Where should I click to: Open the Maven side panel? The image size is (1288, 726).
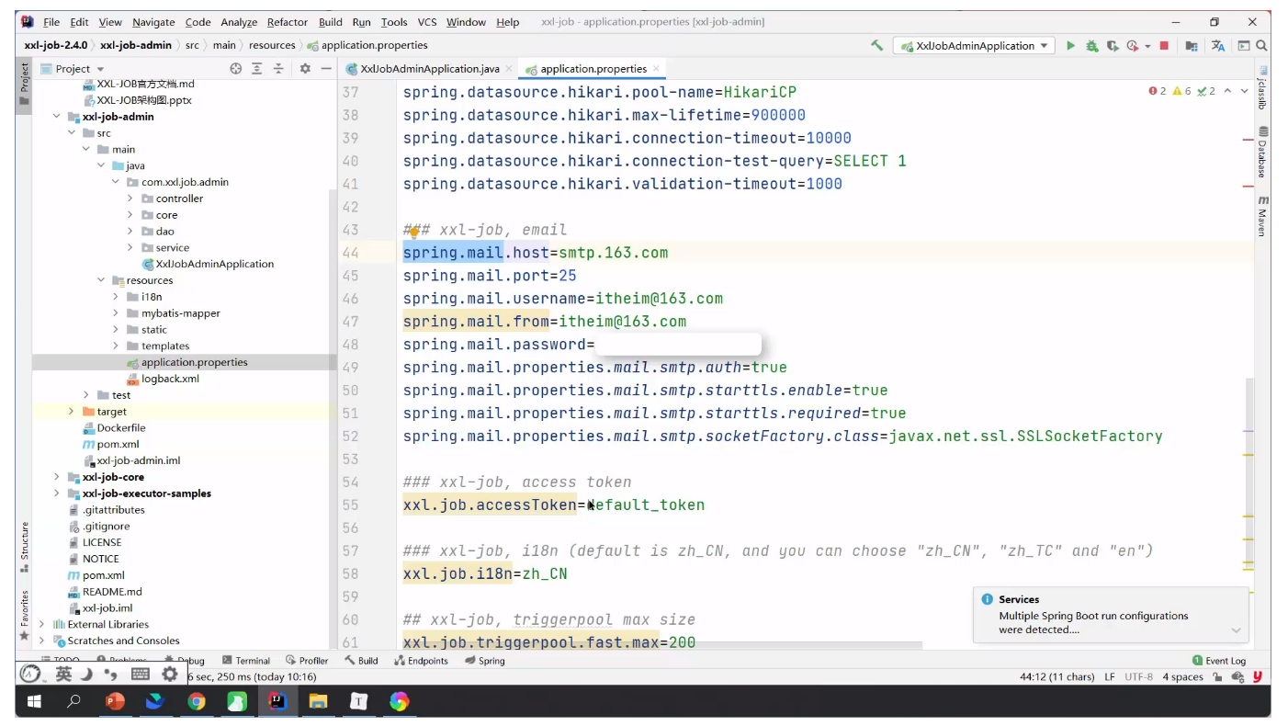1263,216
